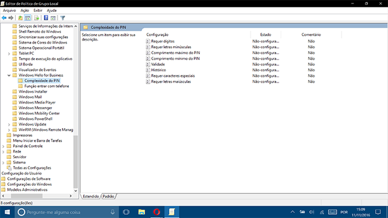Click the policy icon beside Requer dígitos

click(x=148, y=41)
